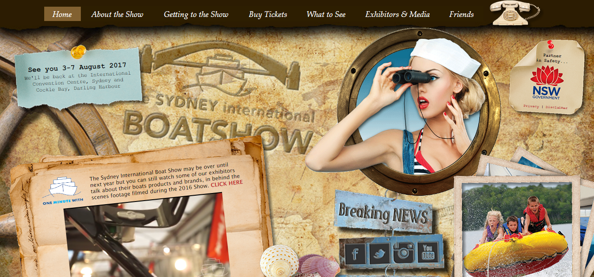Open the About the Show menu

click(117, 14)
